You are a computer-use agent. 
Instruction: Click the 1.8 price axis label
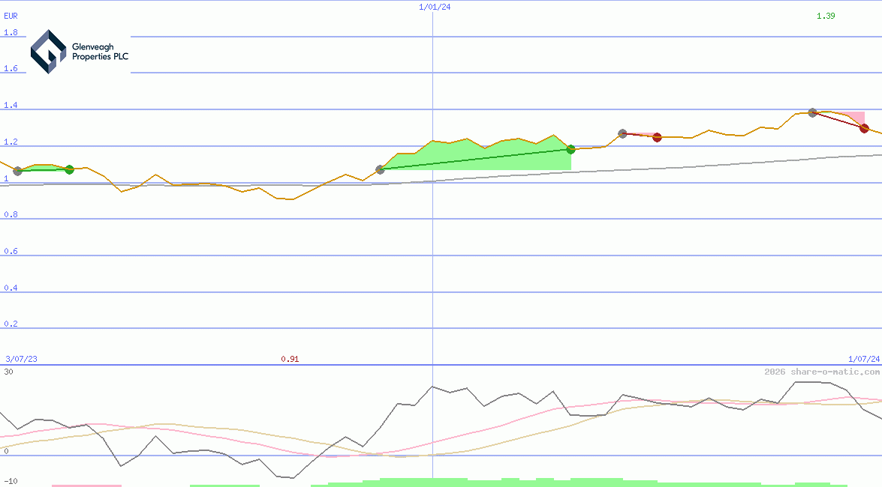coord(11,32)
